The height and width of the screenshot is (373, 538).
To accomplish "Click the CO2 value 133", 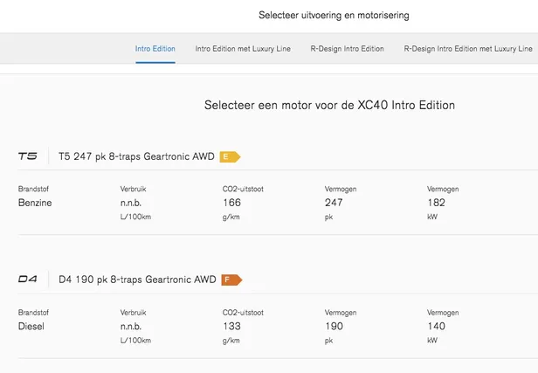I will pyautogui.click(x=232, y=326).
